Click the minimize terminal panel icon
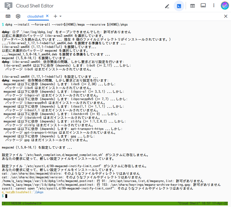The width and height of the screenshot is (231, 207). pos(203,5)
